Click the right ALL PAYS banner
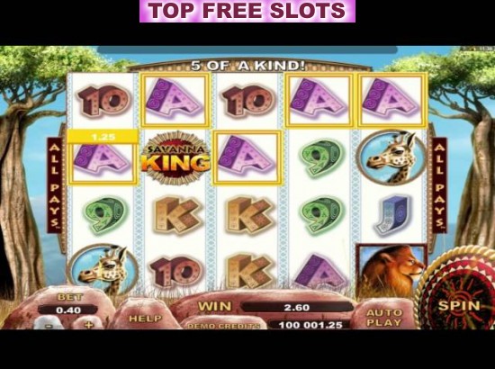 (x=439, y=185)
